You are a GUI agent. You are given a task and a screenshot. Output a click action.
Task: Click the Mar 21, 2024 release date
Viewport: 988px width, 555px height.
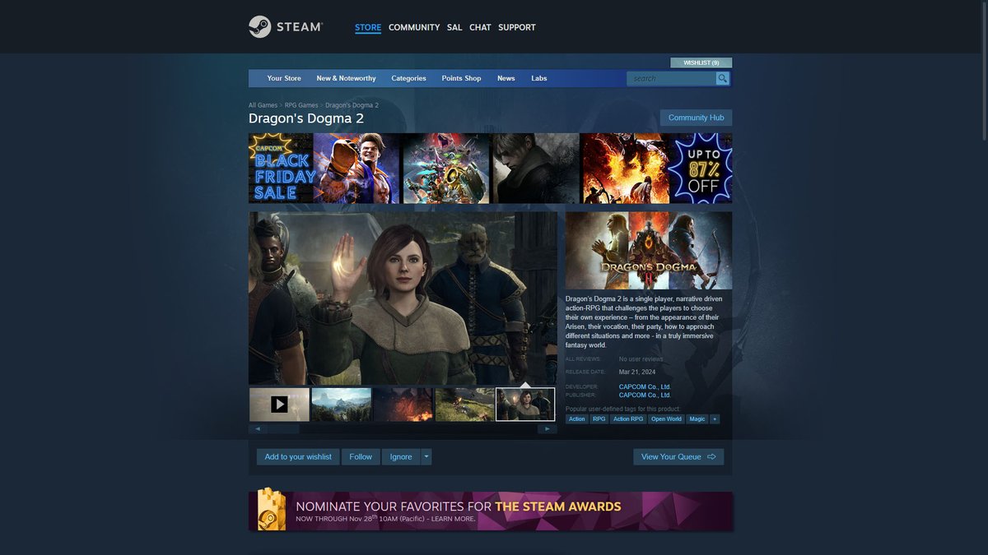[x=636, y=372]
